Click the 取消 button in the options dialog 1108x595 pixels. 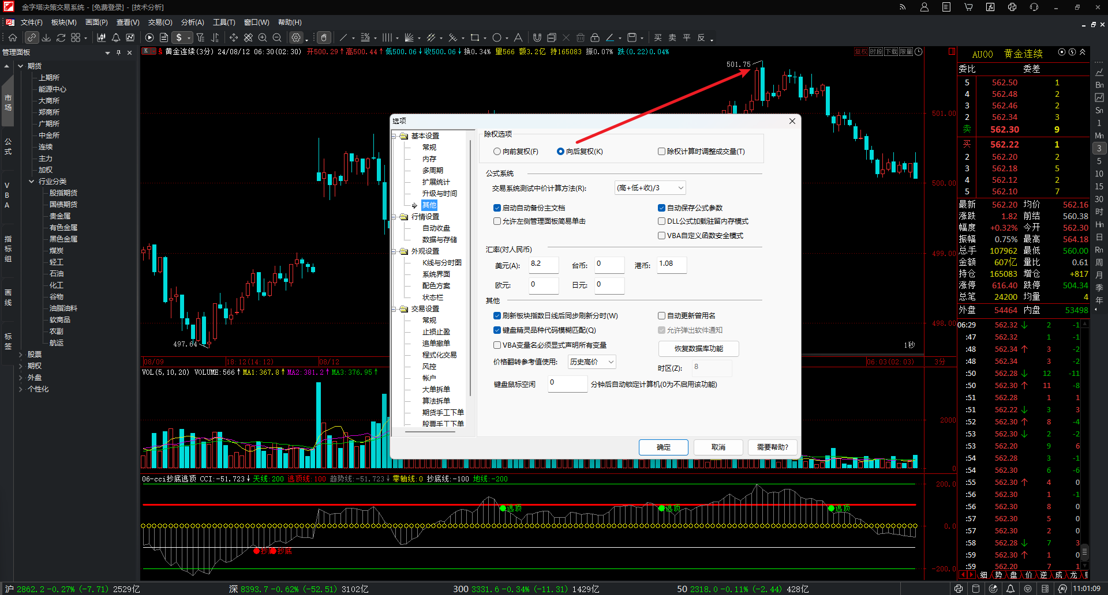718,447
